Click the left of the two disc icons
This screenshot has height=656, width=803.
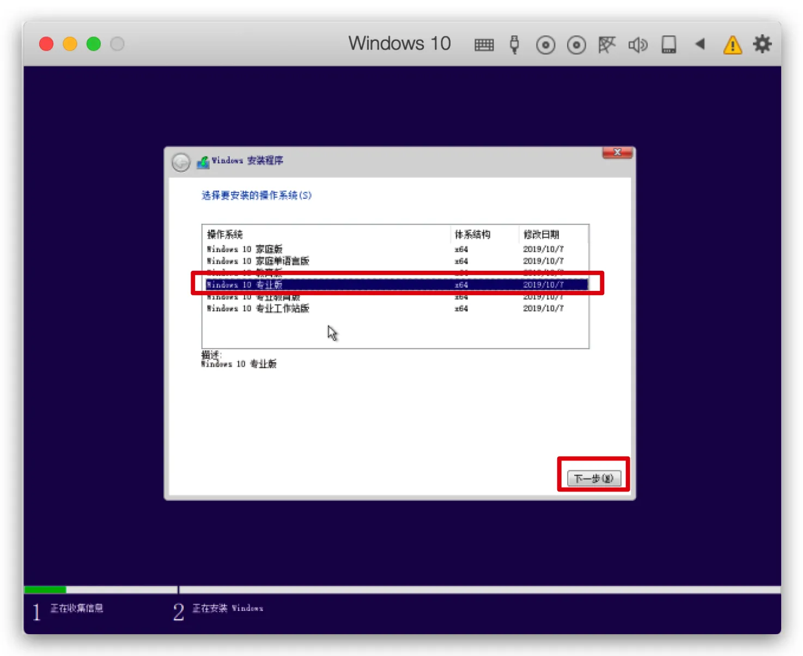click(545, 45)
